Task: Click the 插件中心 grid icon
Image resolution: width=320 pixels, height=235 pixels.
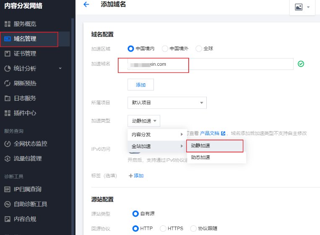Action: pos(8,113)
